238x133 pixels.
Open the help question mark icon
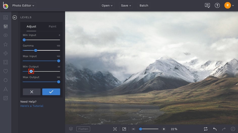pyautogui.click(x=217, y=6)
